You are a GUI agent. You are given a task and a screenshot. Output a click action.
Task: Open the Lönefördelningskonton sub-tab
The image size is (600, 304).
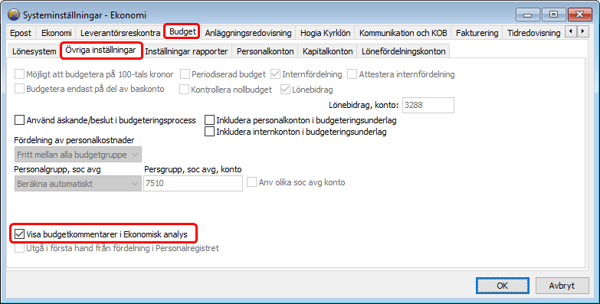(x=403, y=51)
